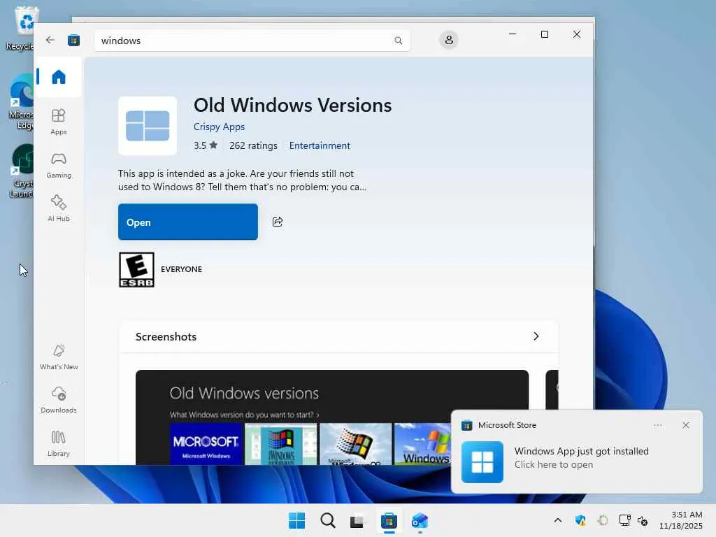Click the app description text to expand
Viewport: 716px width, 537px height.
(x=242, y=180)
